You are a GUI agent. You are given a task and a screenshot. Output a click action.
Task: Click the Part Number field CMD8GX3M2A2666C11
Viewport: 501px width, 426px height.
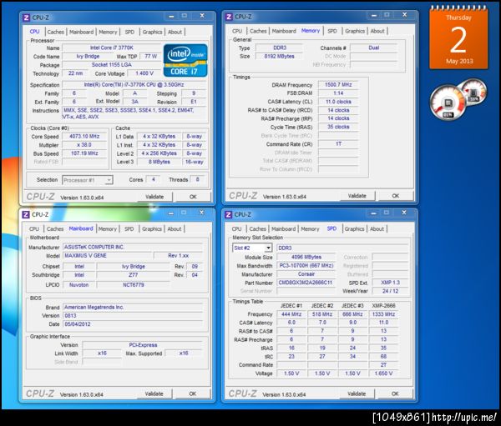306,283
